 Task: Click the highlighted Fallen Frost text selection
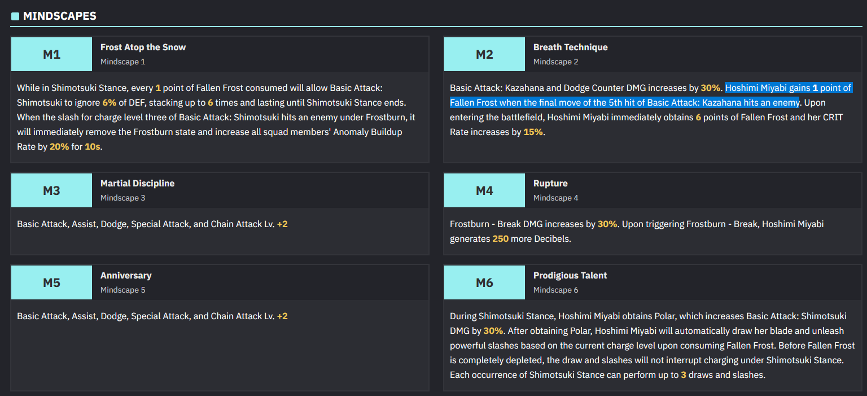tap(621, 103)
